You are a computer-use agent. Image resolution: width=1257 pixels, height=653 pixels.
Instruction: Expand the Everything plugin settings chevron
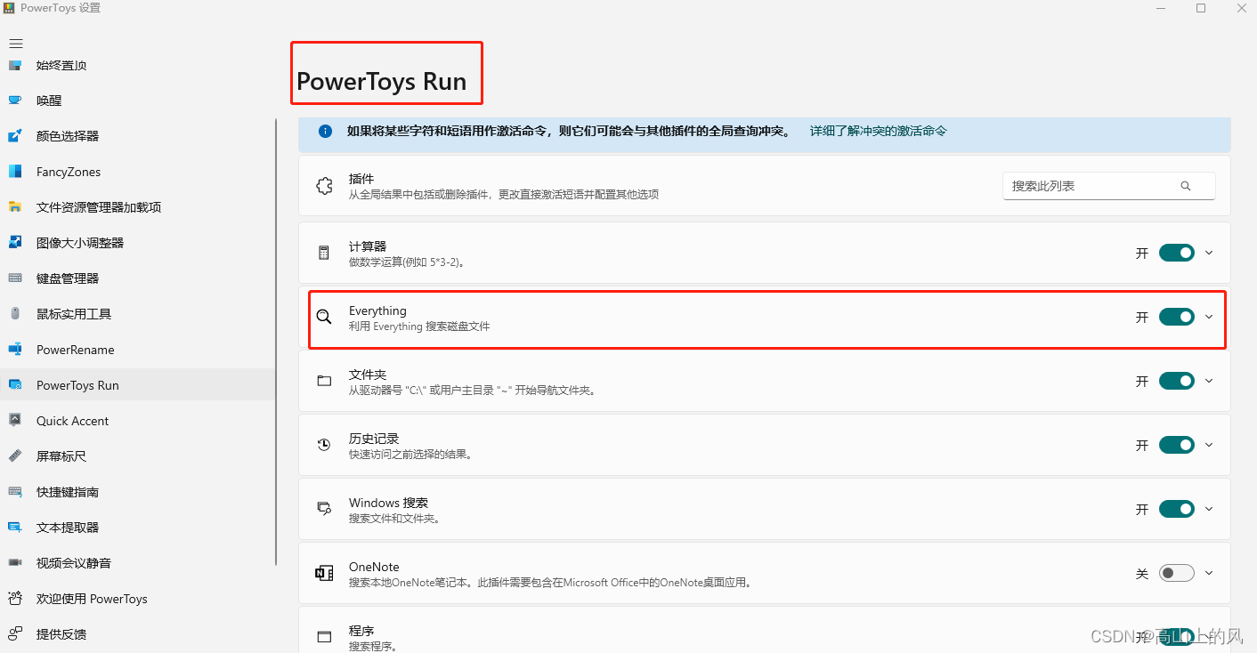point(1209,317)
